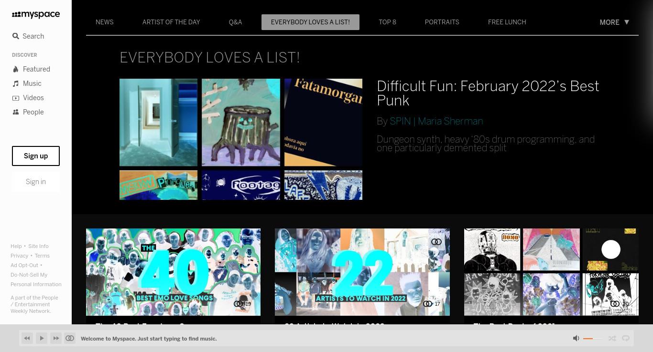Click Do-Not-Sell My Personal Information link
The width and height of the screenshot is (653, 352).
36,280
